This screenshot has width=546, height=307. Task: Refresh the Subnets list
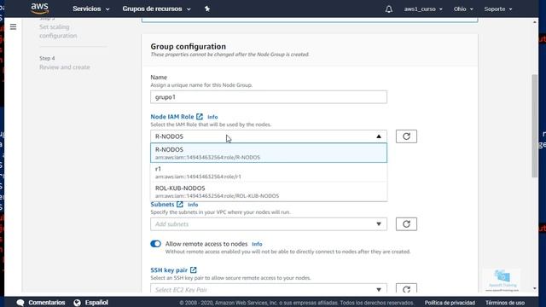[x=406, y=224]
